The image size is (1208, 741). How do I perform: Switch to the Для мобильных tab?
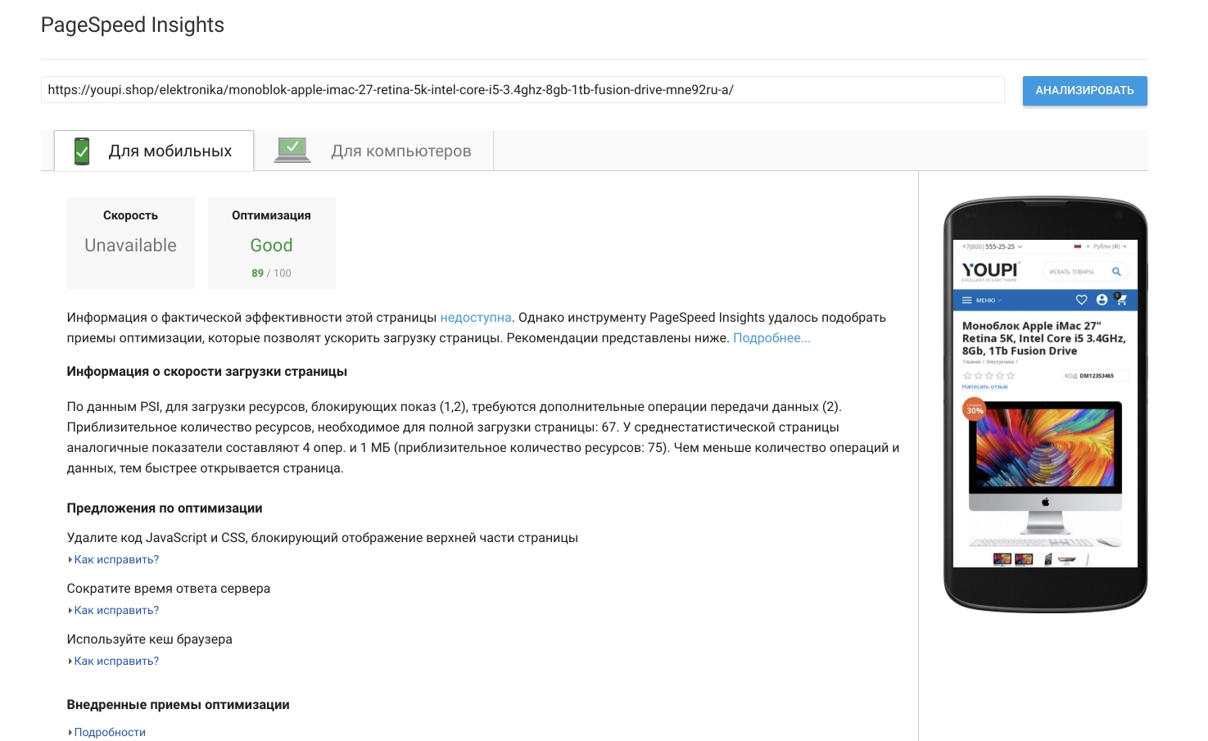coord(154,151)
